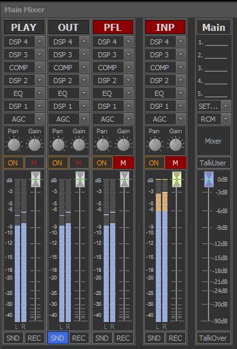Select the OUT channel header
Viewport: 237px width, 349px height.
tap(68, 28)
